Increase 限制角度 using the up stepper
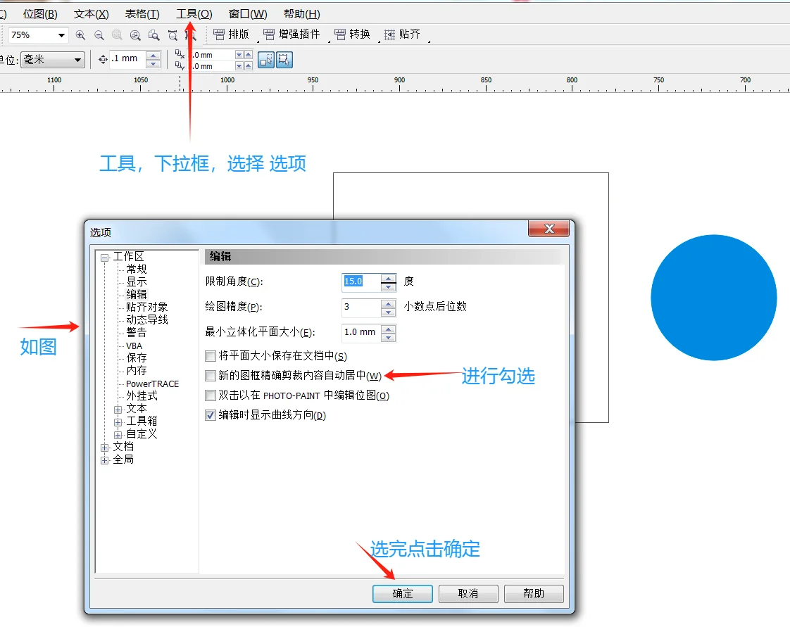Image resolution: width=790 pixels, height=627 pixels. point(388,278)
